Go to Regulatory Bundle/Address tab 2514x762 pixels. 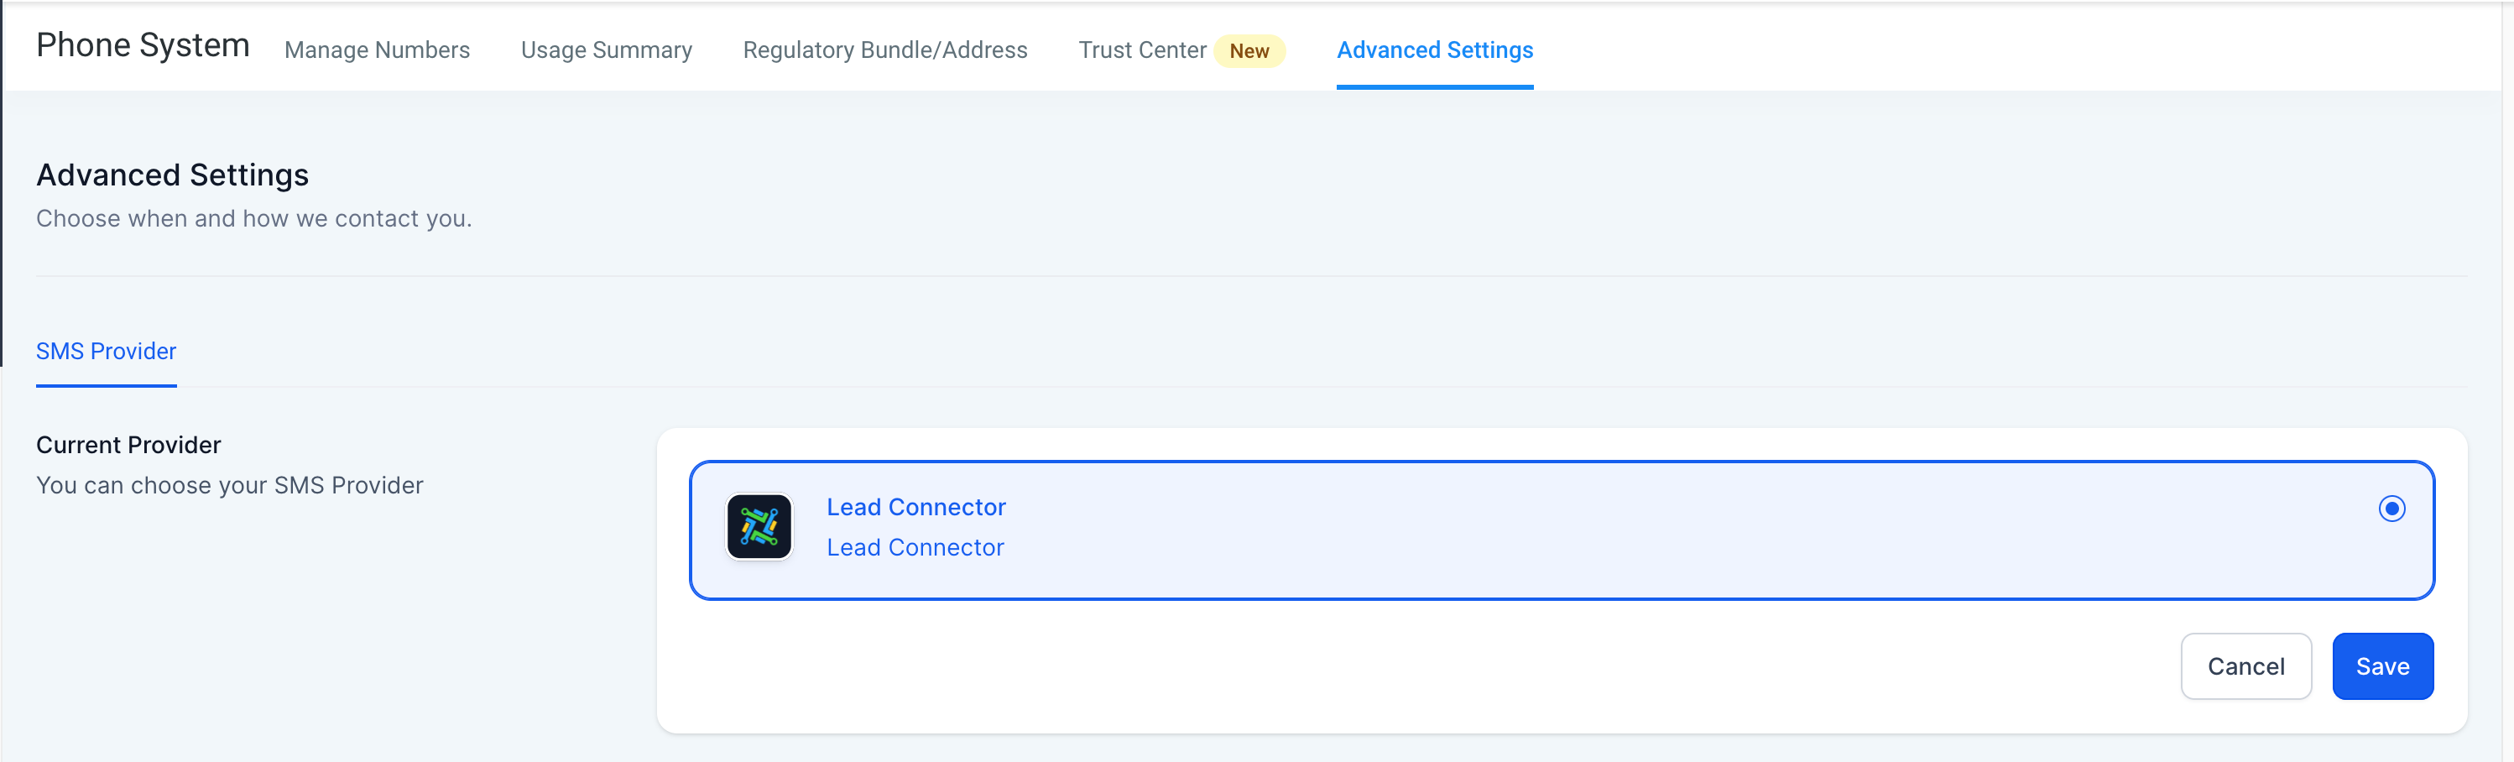tap(884, 50)
